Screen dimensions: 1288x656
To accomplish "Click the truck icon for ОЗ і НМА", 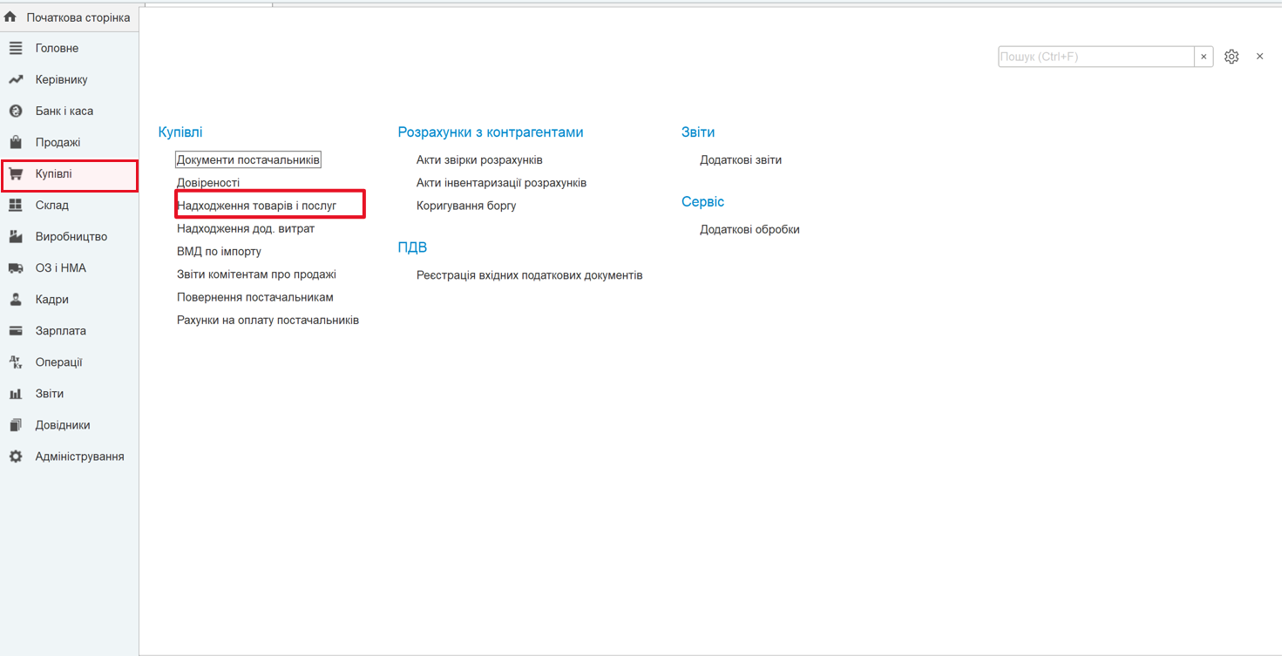I will [x=16, y=268].
